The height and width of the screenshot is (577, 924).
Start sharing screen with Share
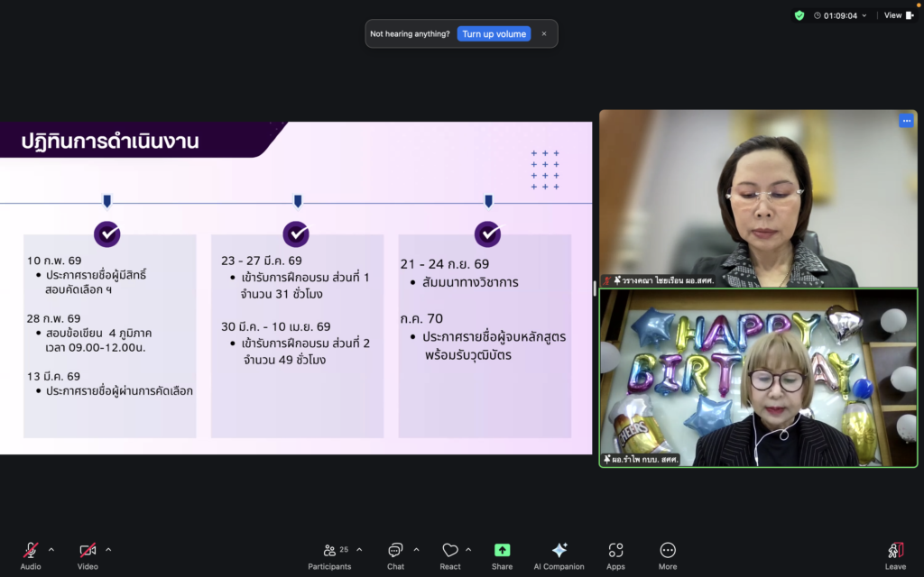click(503, 554)
